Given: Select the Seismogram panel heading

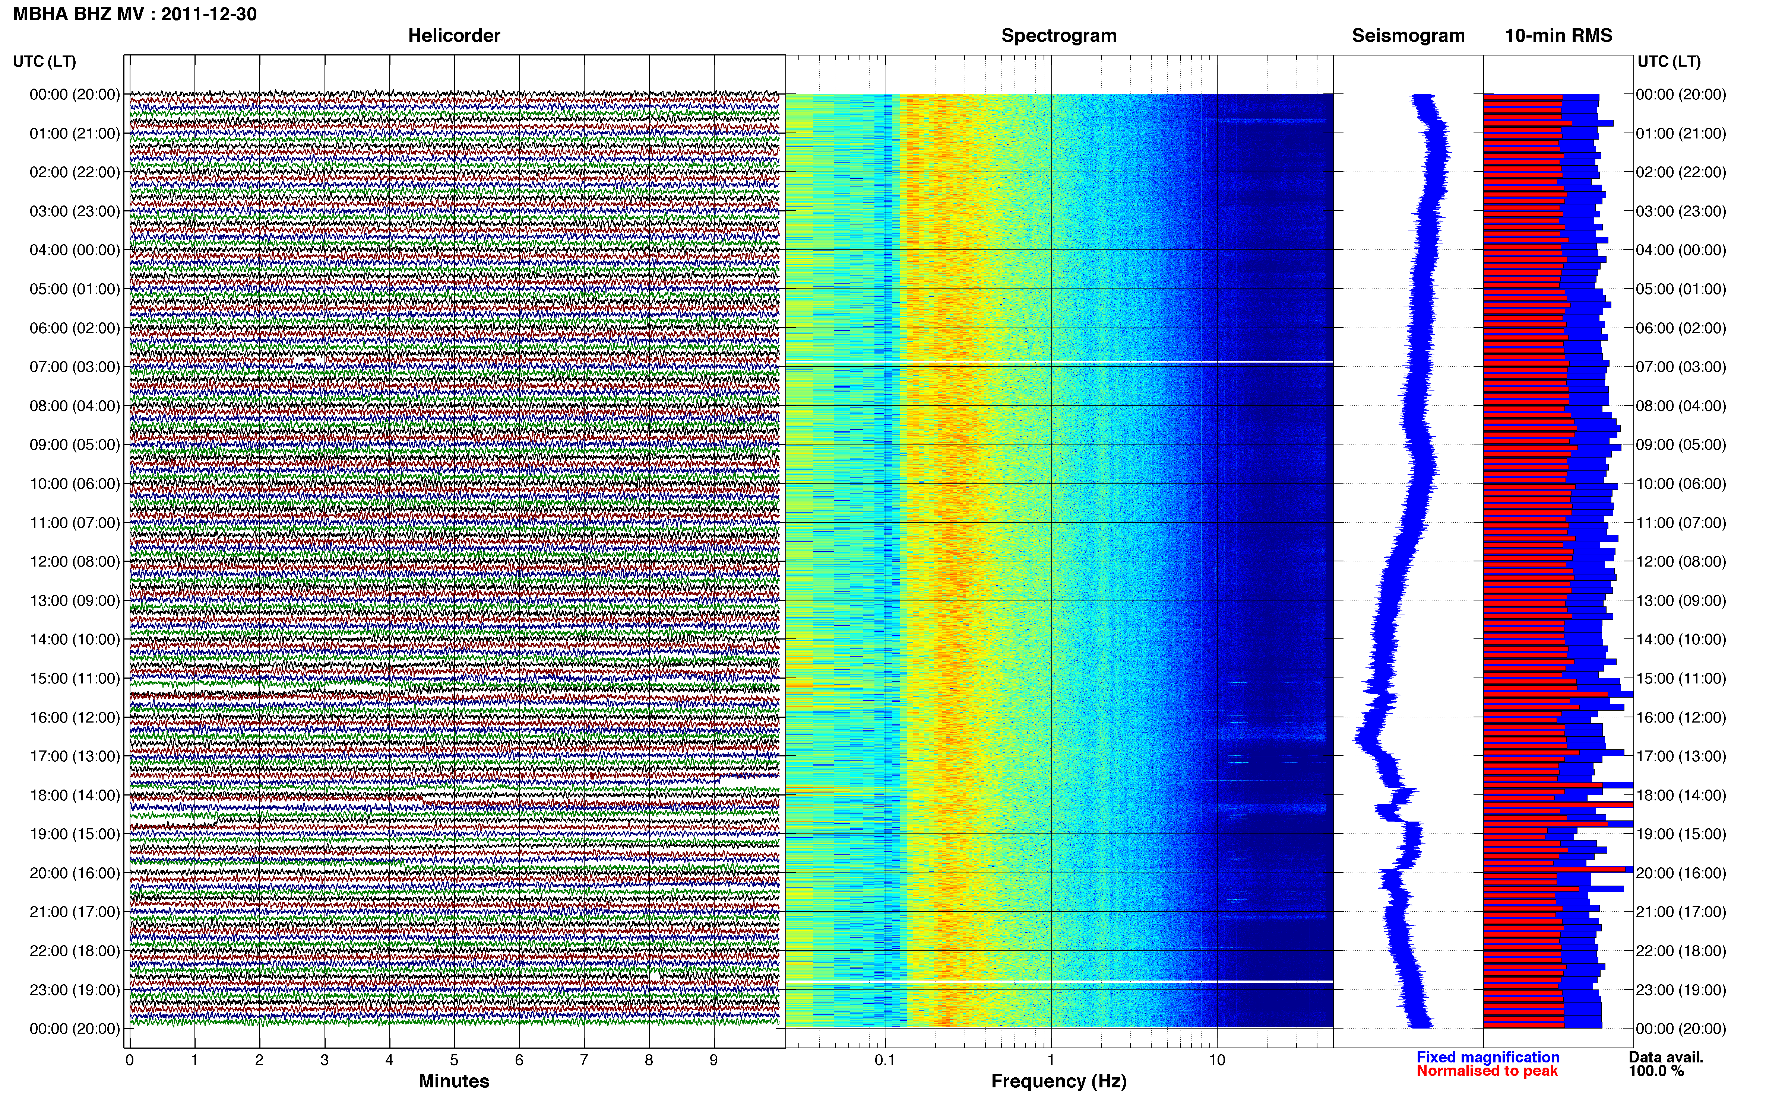Looking at the screenshot, I should click(x=1408, y=36).
